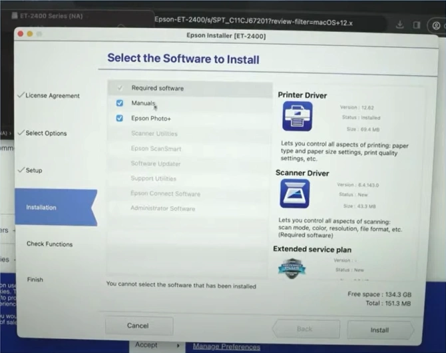Click the browser sidebar panel icon
This screenshot has width=446, height=353.
tap(417, 25)
